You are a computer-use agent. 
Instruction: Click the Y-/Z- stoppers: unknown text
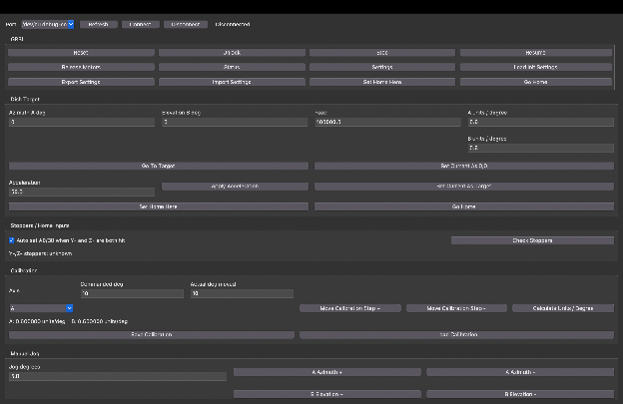40,253
